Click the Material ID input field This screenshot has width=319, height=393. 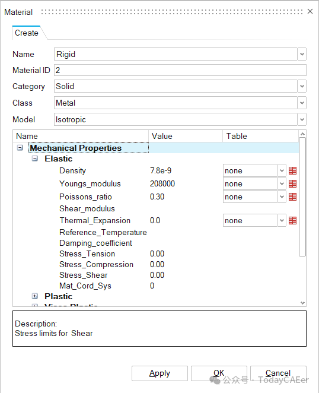pos(180,70)
